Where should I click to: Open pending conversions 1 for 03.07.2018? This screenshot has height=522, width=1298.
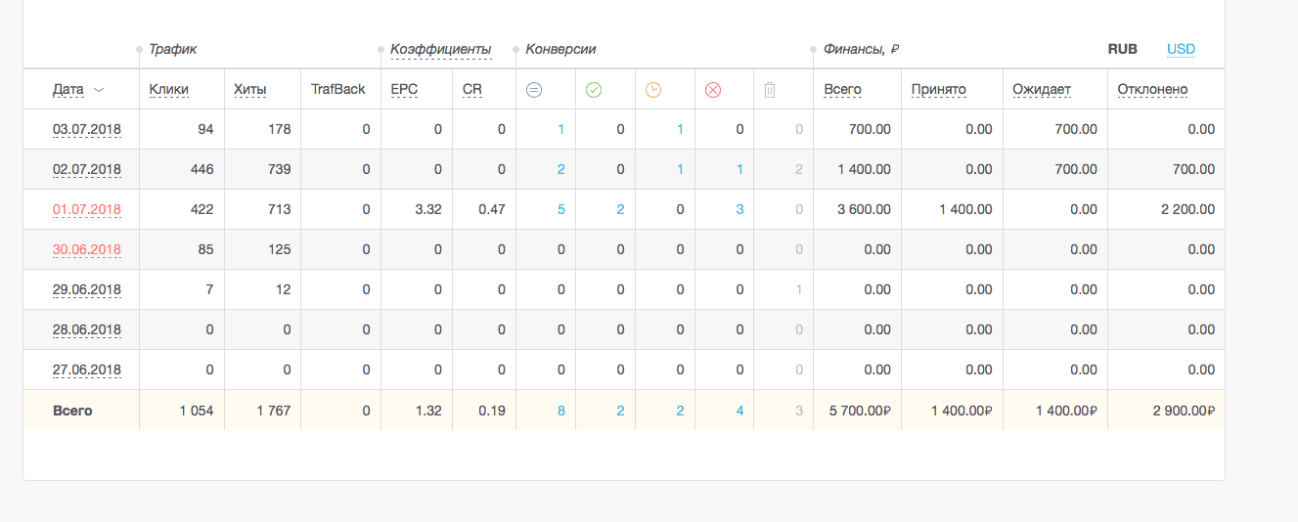pos(680,129)
